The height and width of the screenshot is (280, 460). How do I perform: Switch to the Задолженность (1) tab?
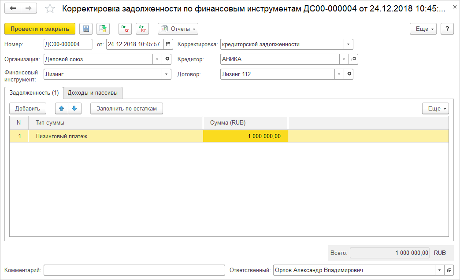click(34, 92)
